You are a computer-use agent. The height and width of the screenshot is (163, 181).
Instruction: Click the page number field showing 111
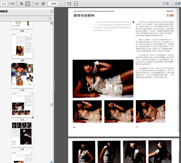[4, 4]
